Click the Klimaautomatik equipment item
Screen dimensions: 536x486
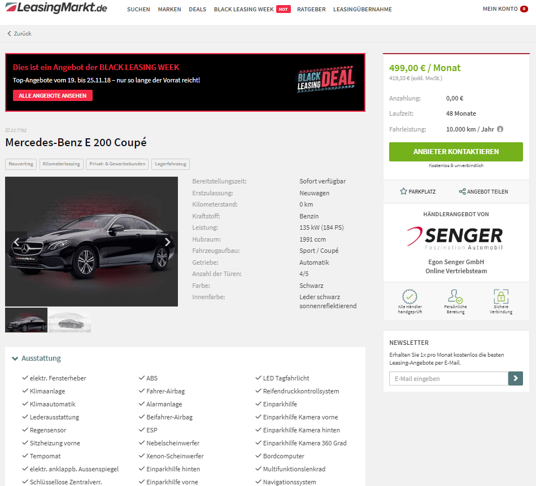53,404
